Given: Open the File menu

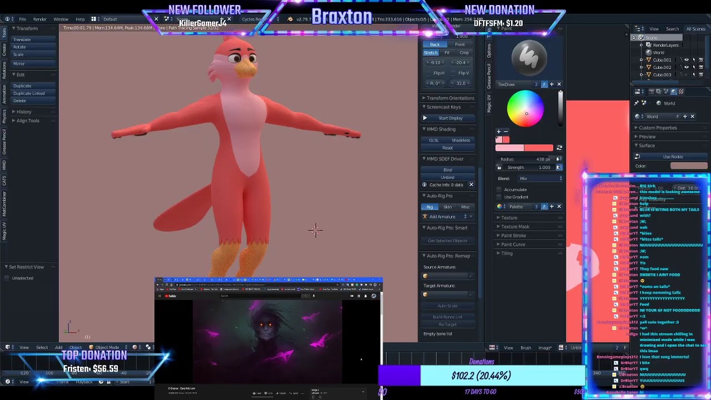Looking at the screenshot, I should (23, 19).
